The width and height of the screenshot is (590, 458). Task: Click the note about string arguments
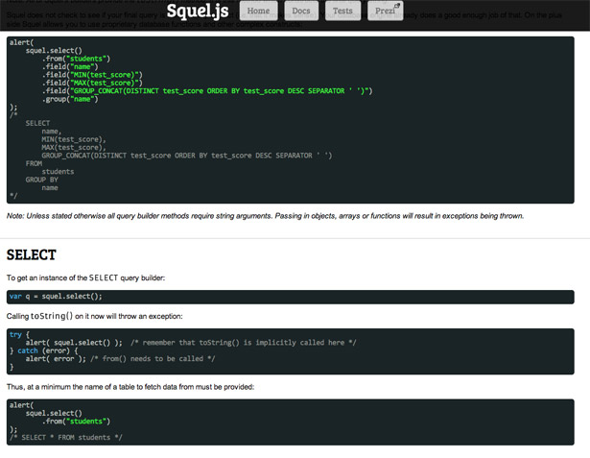pos(265,216)
